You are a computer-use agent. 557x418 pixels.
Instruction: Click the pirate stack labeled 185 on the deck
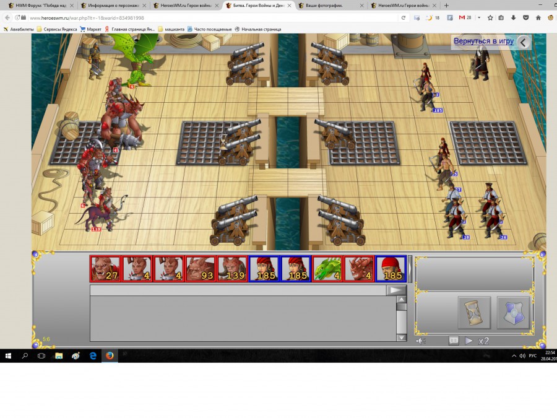point(428,96)
